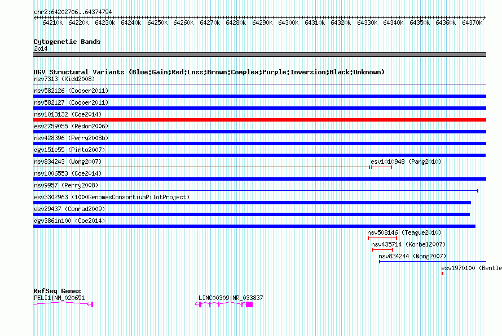Select the blue bar under dgv151e55
Image resolution: width=502 pixels, height=336 pixels.
click(x=259, y=155)
